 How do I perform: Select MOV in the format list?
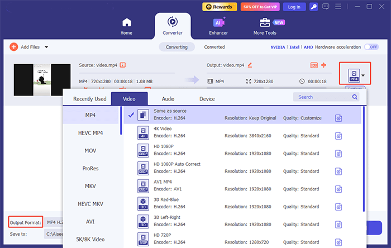90,151
